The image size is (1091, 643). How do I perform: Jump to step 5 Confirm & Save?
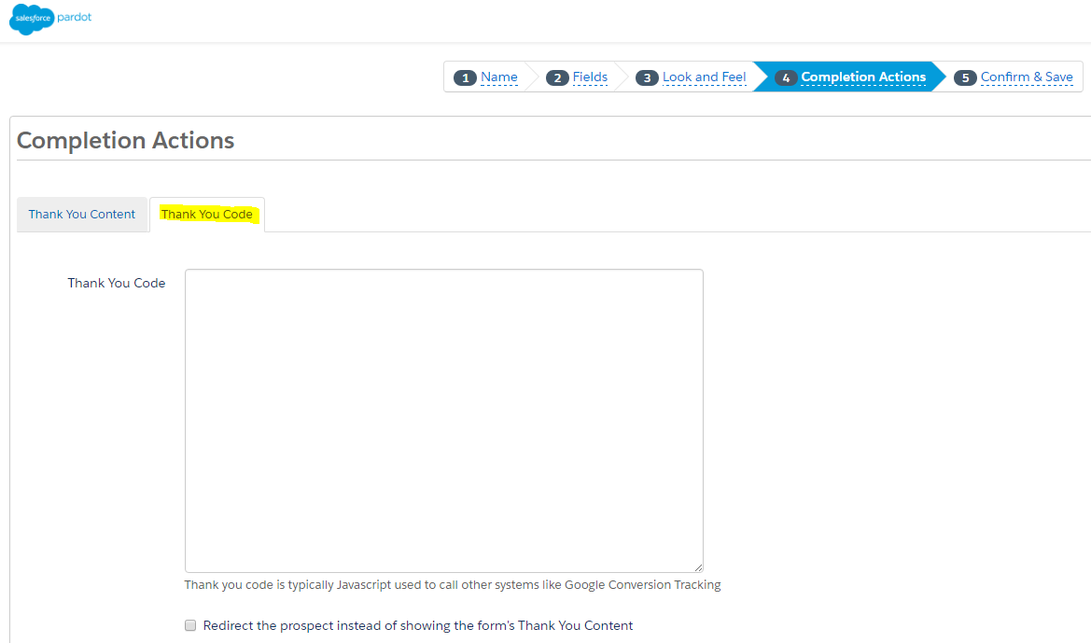[1027, 77]
